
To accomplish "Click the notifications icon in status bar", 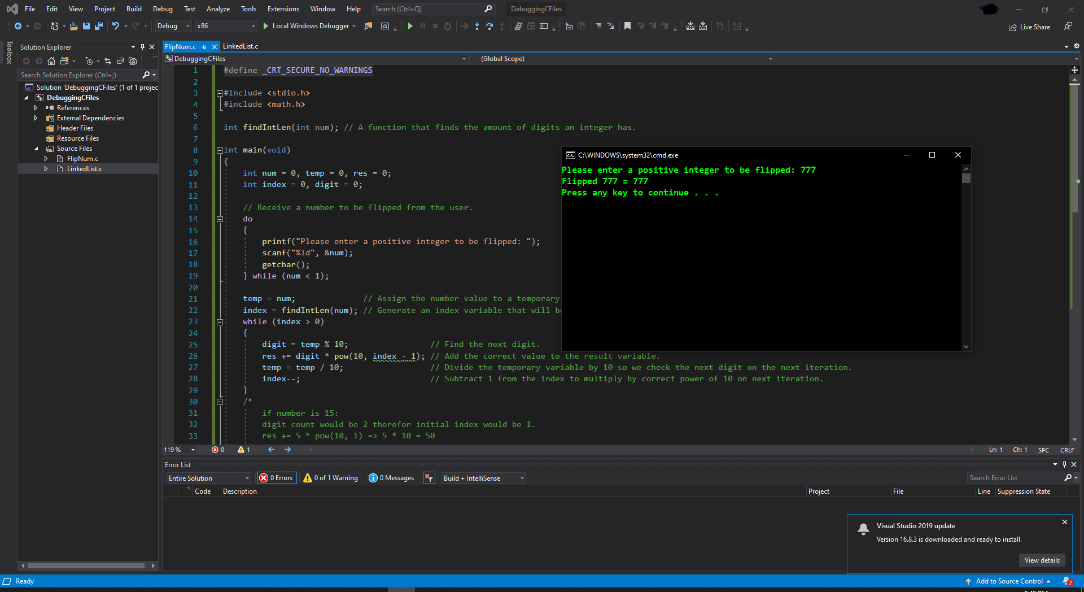I will click(1067, 581).
